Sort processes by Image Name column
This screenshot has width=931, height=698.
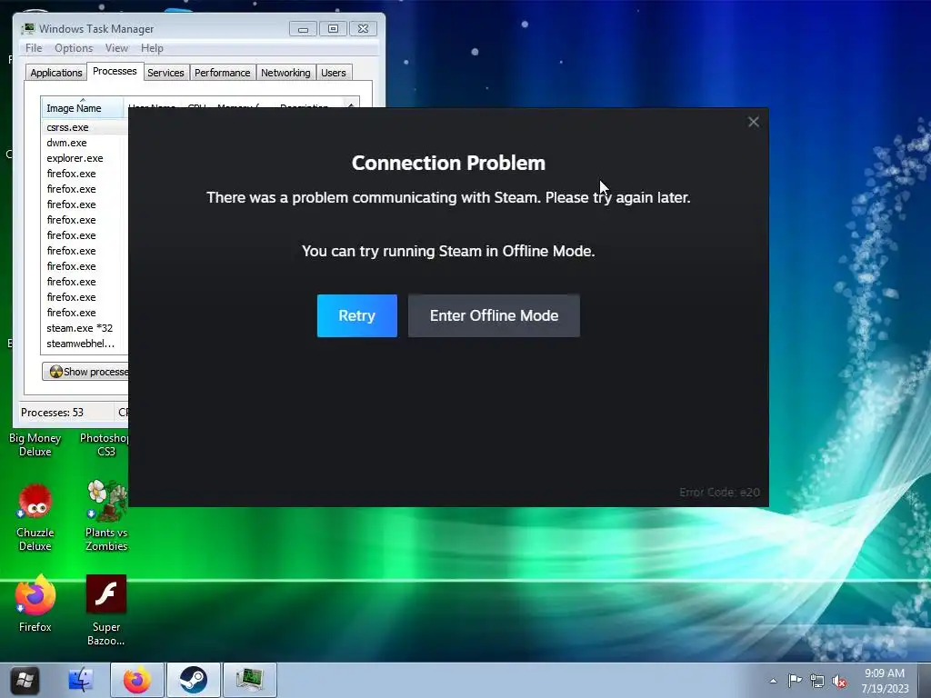click(82, 108)
